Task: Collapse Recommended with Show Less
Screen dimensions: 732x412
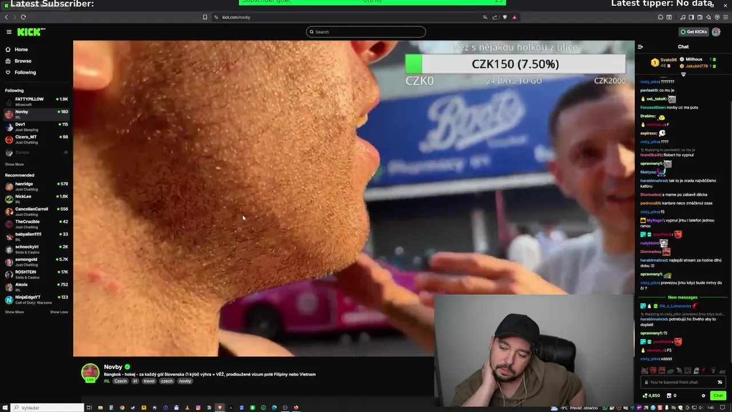Action: 59,312
